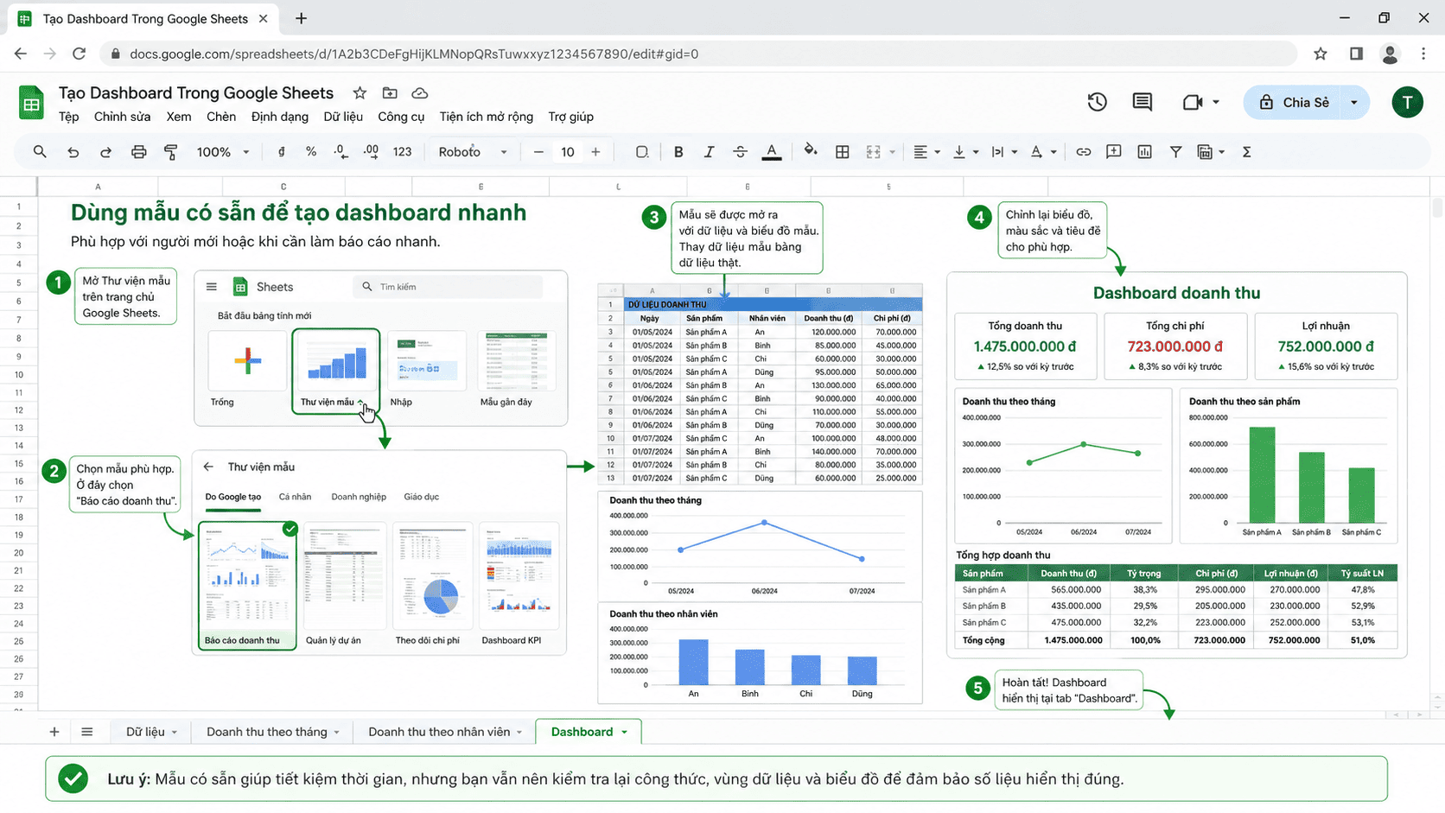
Task: Toggle italic formatting
Action: [x=709, y=152]
